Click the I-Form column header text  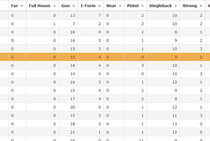point(88,6)
